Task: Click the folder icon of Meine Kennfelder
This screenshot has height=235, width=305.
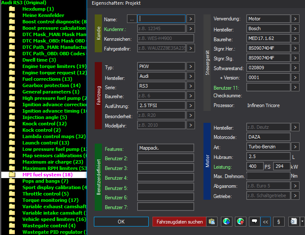Action: click(12, 15)
